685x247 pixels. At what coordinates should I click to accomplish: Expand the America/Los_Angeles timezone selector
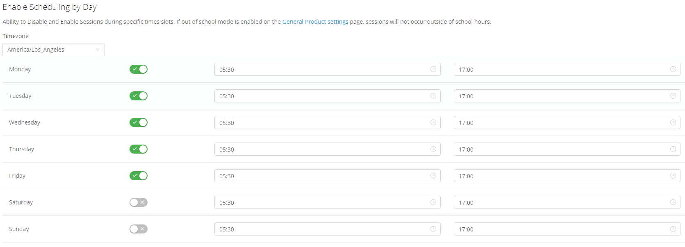53,50
